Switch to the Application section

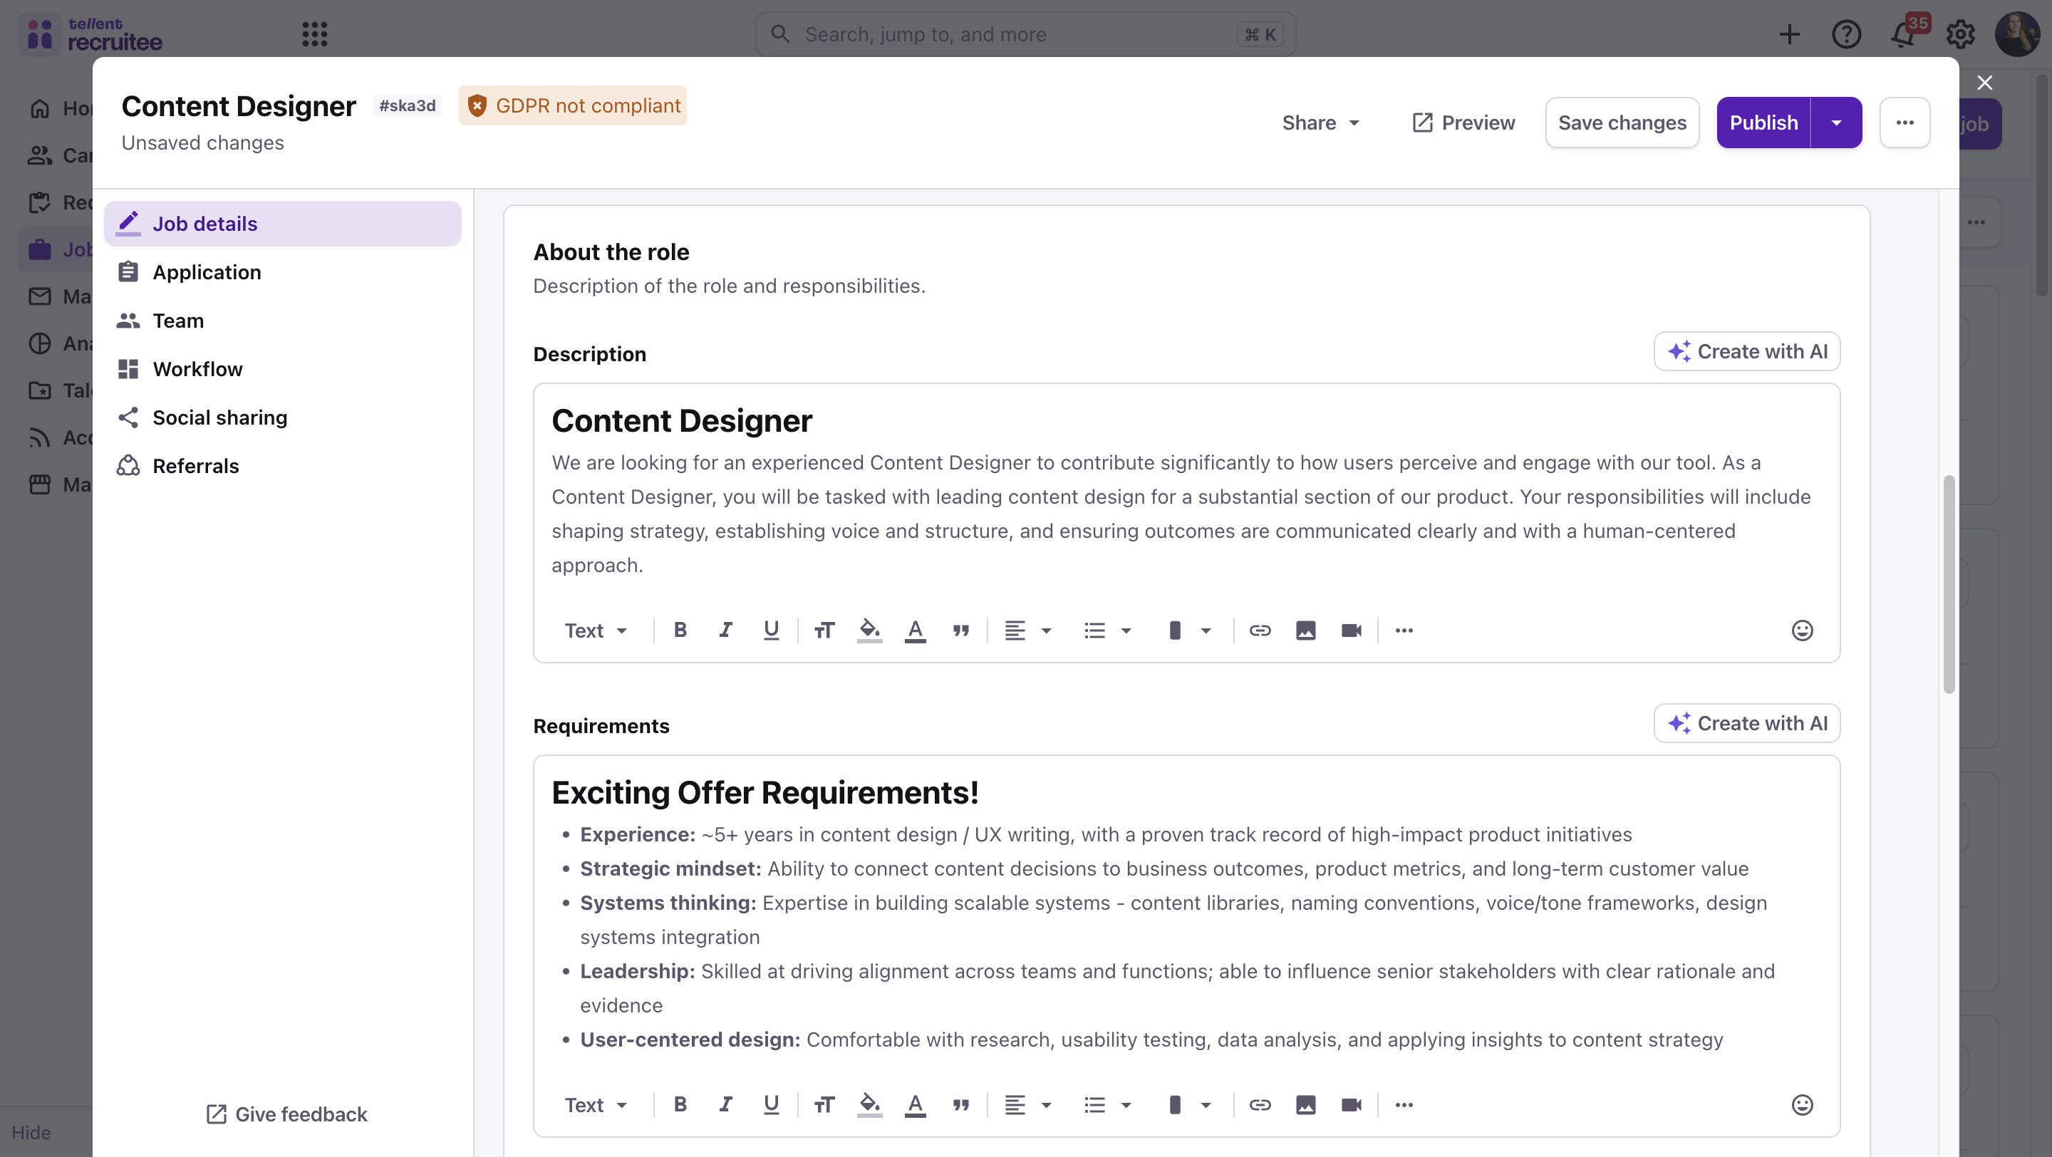point(207,271)
